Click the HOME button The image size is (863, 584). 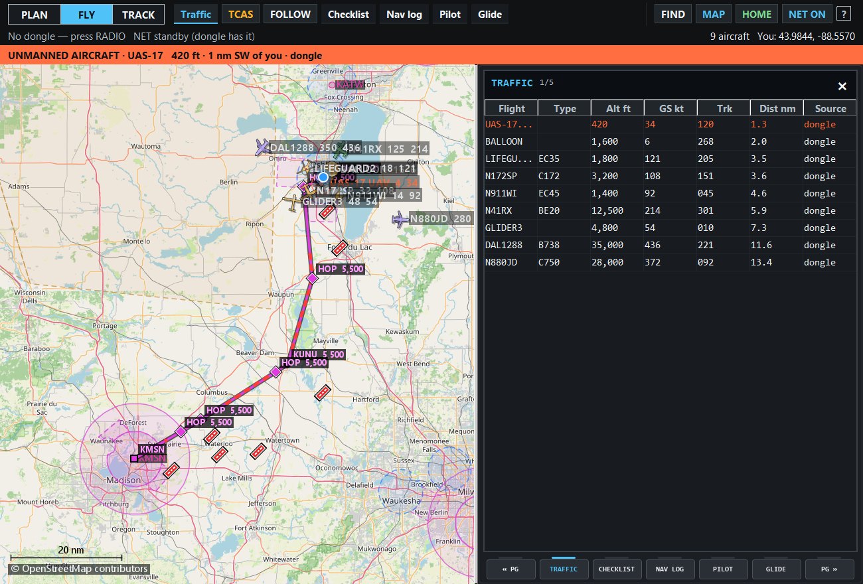[757, 14]
